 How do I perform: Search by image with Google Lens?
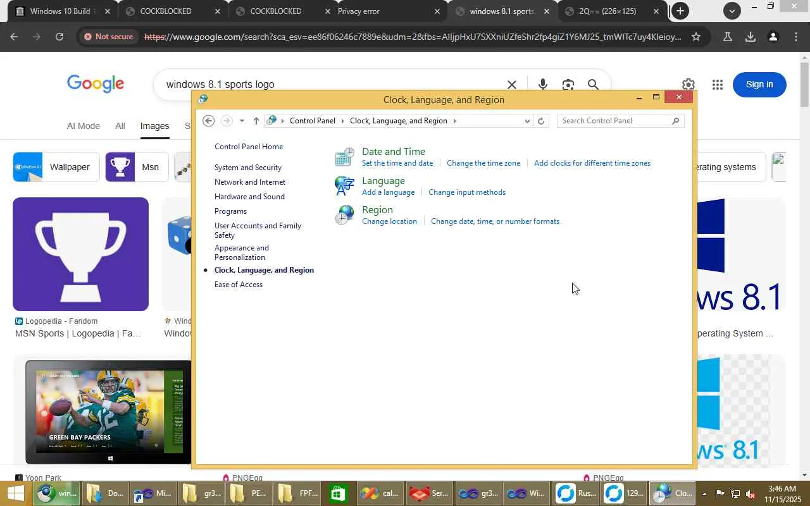pyautogui.click(x=568, y=84)
